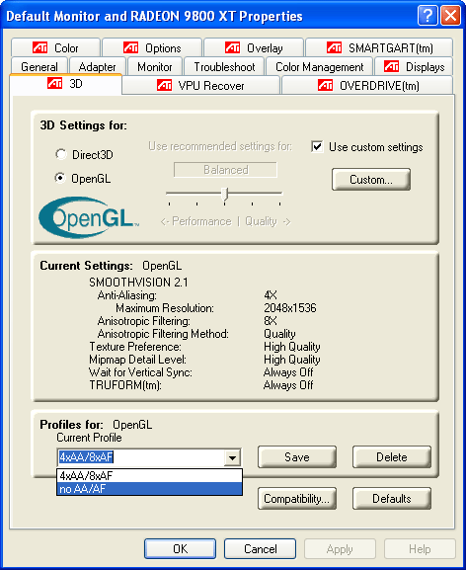Pick the 4xAA/8xAF entry in dropdown list

point(150,476)
